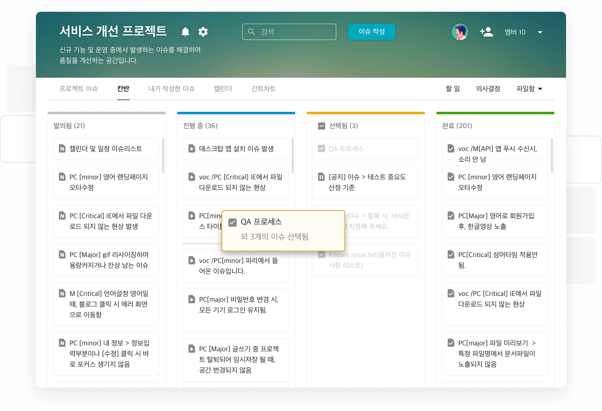Click the 발의됨 column scrollbar
Screen dimensions: 602x411
[163, 155]
